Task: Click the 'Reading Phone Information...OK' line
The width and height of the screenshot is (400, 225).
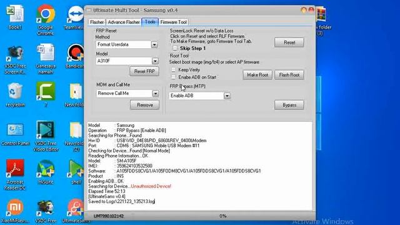Action: click(118, 156)
